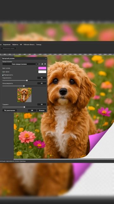Click the Отмена button

point(41,111)
